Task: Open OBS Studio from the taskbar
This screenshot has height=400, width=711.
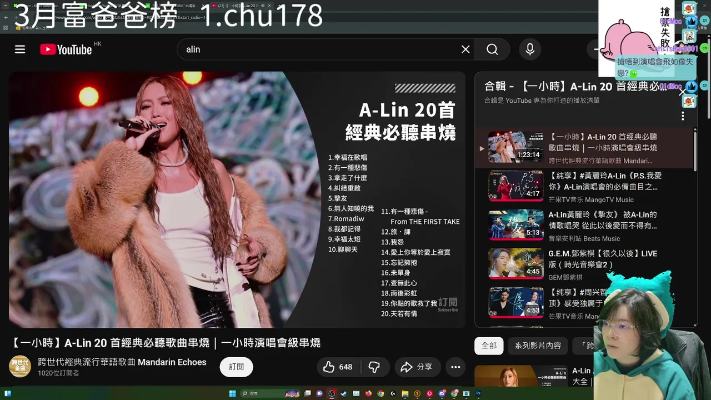Action: pos(332,394)
